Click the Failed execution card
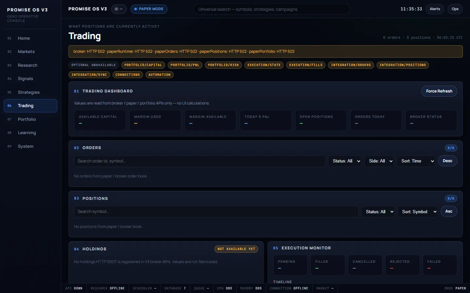 (x=440, y=265)
